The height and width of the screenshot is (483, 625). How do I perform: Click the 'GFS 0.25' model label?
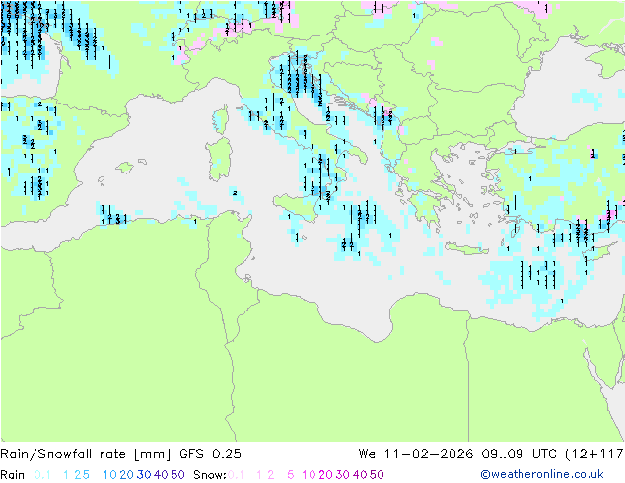210,454
